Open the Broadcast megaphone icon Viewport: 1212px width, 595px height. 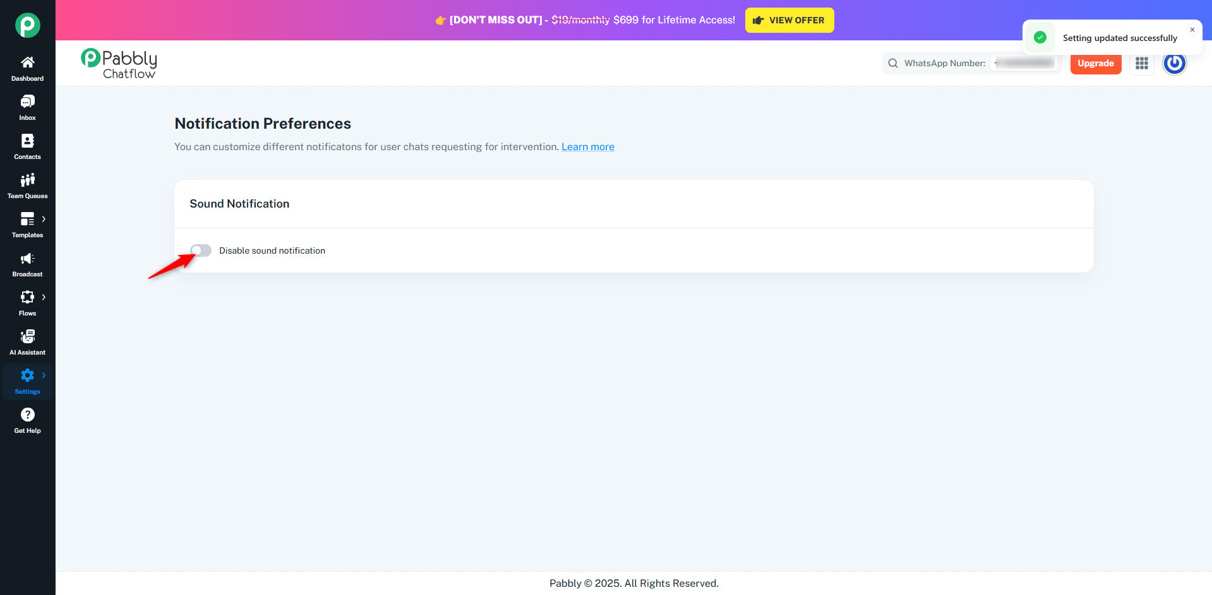[x=27, y=258]
